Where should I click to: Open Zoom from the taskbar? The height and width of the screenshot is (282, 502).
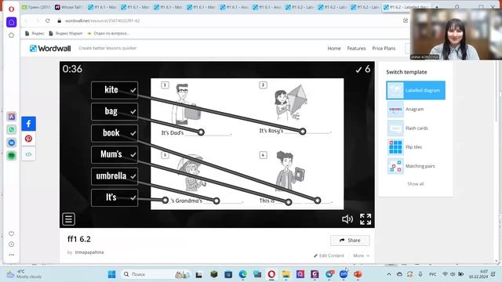(x=344, y=274)
